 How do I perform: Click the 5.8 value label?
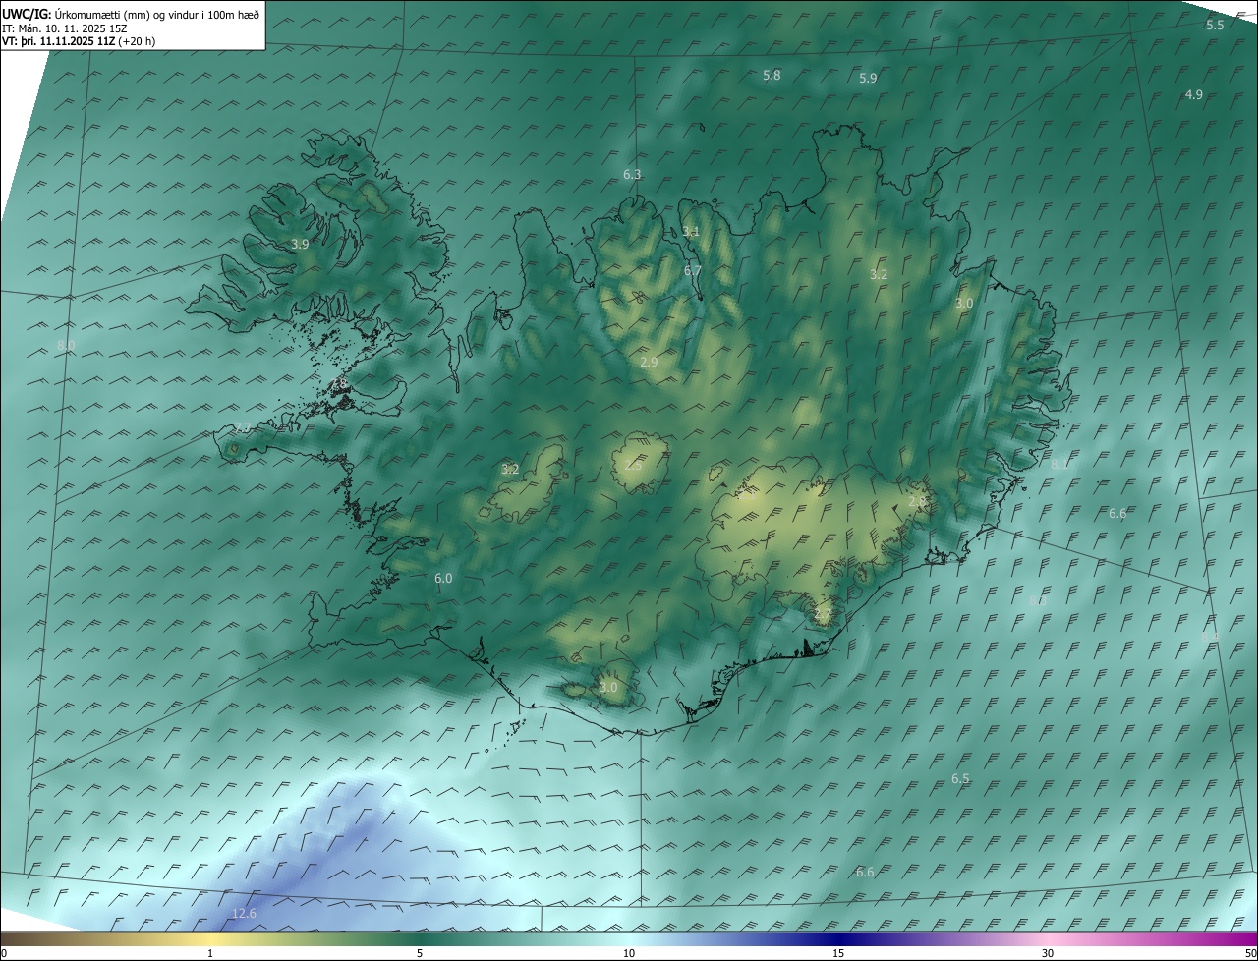(x=772, y=75)
